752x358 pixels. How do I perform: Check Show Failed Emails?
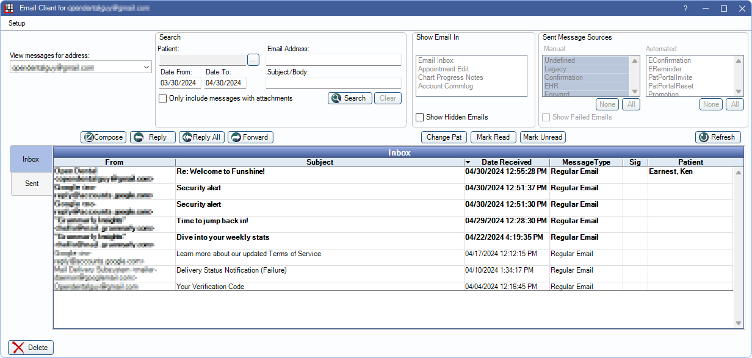[546, 116]
